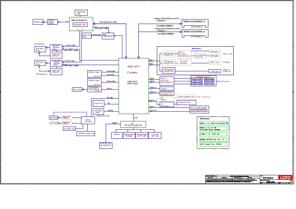The width and height of the screenshot is (296, 209).
Task: Select the Keyboard Conn block
Action: 186,103
